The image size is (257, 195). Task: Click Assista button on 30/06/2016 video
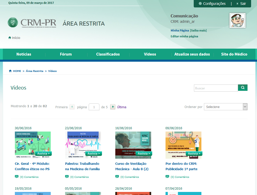coord(44,154)
